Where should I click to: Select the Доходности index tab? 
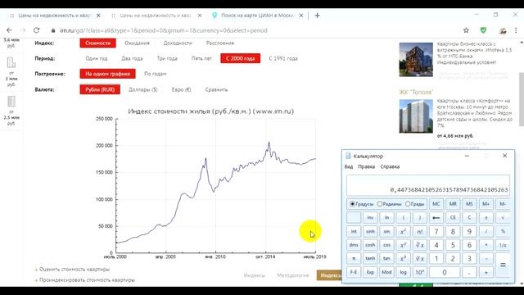click(x=178, y=43)
